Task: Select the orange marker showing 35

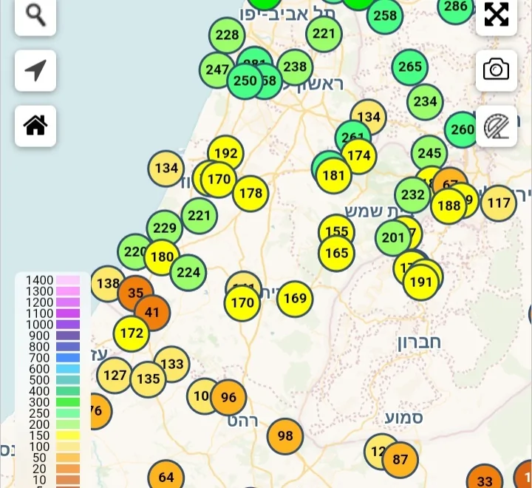Action: coord(134,293)
